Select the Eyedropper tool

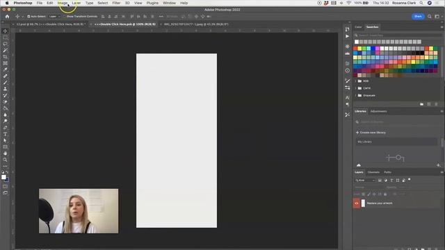click(x=5, y=69)
